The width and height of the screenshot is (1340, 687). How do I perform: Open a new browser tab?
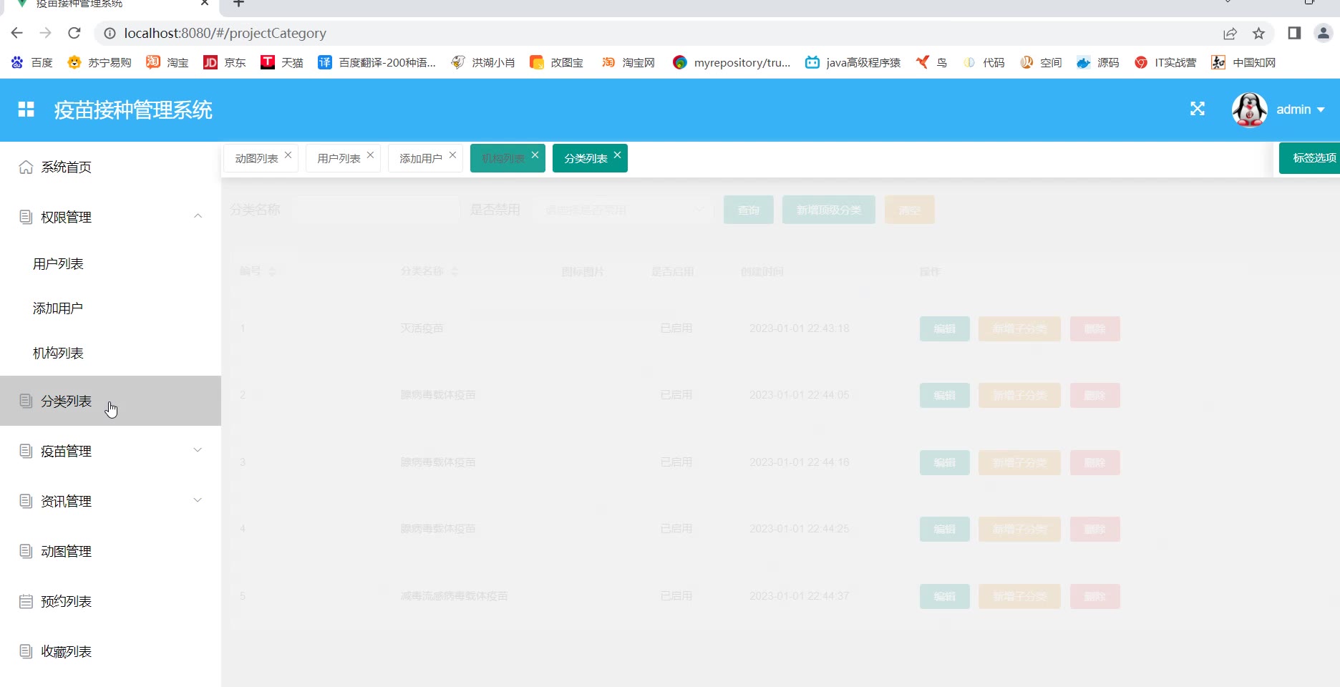point(238,4)
